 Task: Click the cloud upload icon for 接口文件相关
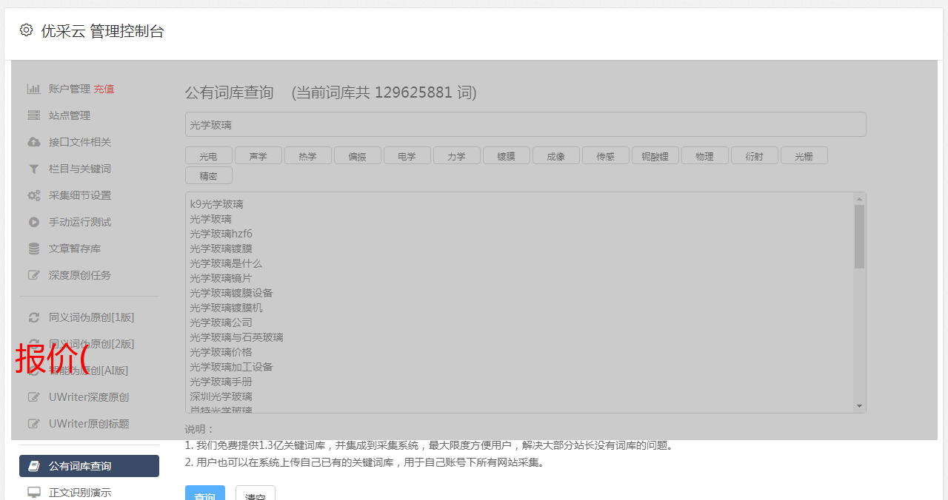click(34, 142)
